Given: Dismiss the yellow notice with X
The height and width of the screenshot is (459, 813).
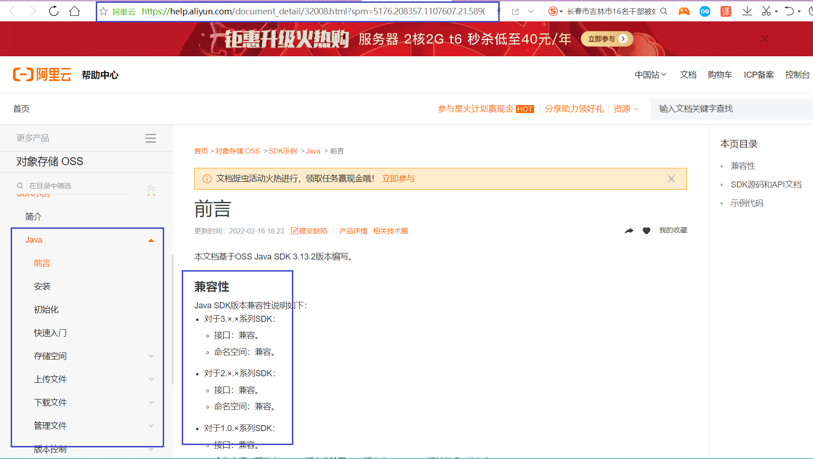Looking at the screenshot, I should [671, 179].
